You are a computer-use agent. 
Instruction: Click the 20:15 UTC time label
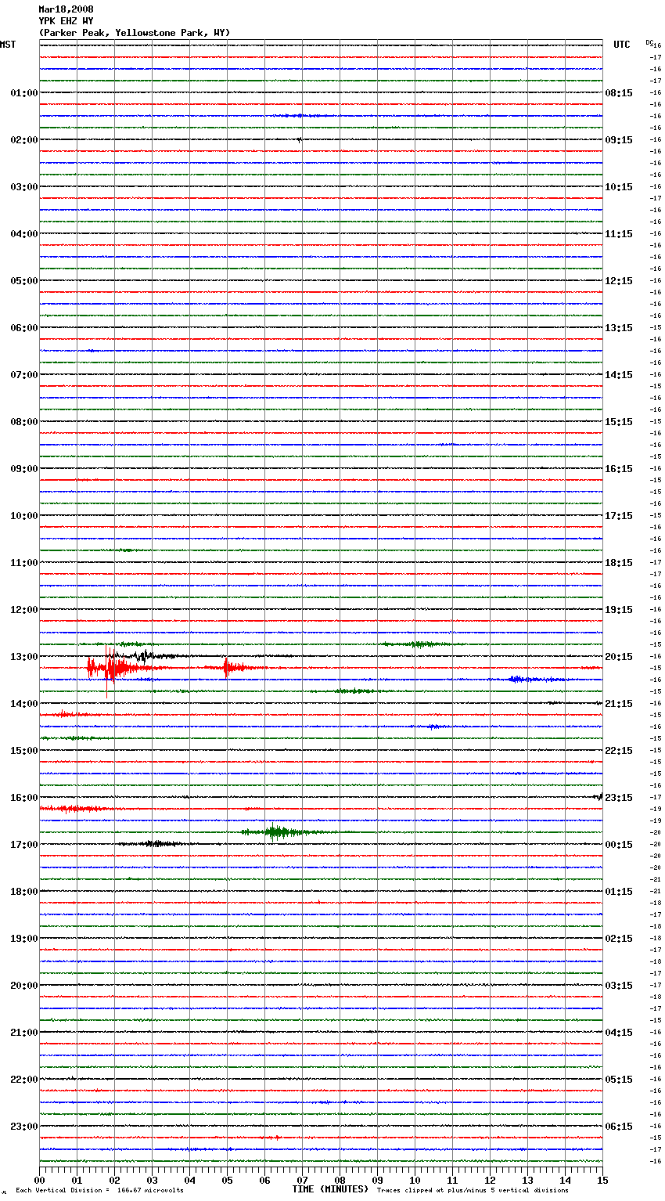tap(619, 657)
